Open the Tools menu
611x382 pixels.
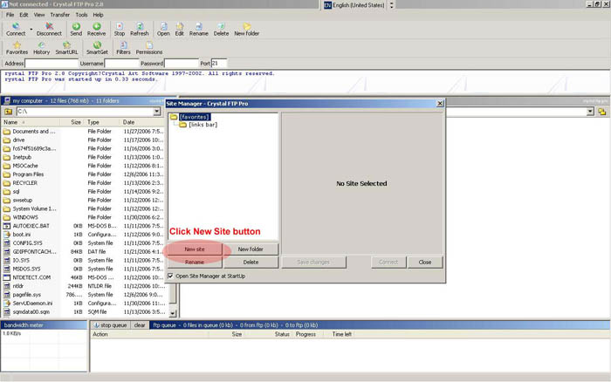81,15
